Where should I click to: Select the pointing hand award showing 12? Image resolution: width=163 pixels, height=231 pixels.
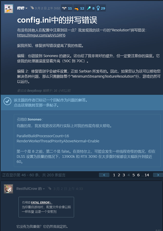(79, 8)
